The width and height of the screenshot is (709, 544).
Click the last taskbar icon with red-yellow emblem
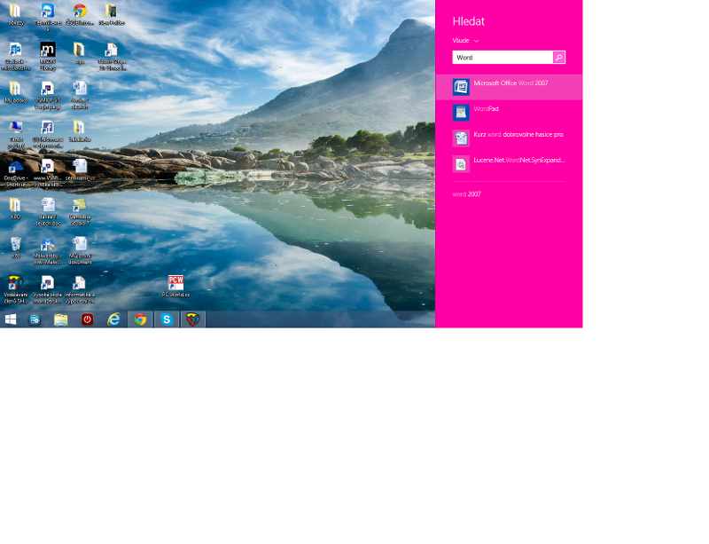click(x=193, y=319)
